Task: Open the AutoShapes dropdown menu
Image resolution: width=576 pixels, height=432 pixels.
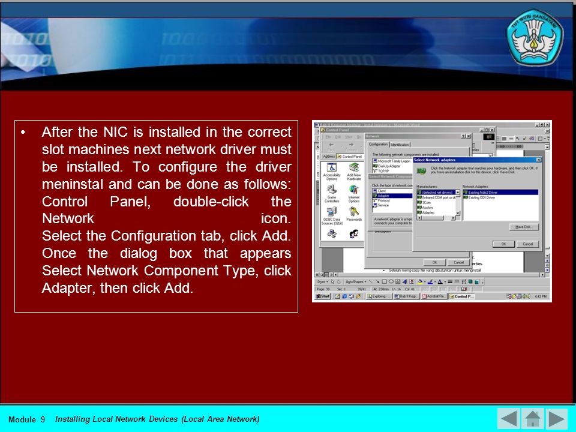Action: pos(356,282)
